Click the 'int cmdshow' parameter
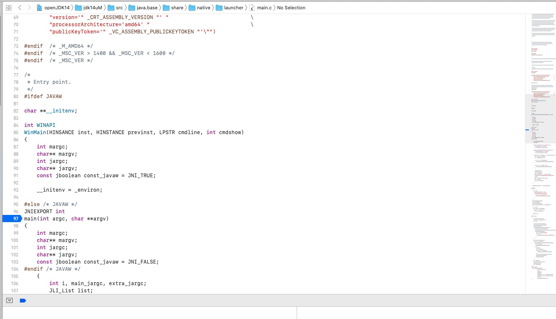556x319 pixels. tap(223, 132)
